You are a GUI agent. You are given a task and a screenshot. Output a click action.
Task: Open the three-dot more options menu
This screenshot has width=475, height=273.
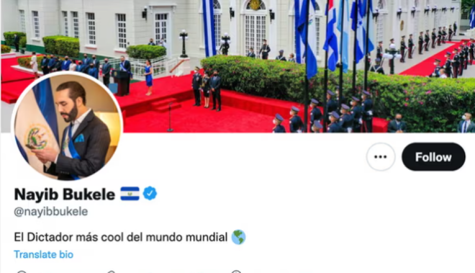[381, 157]
